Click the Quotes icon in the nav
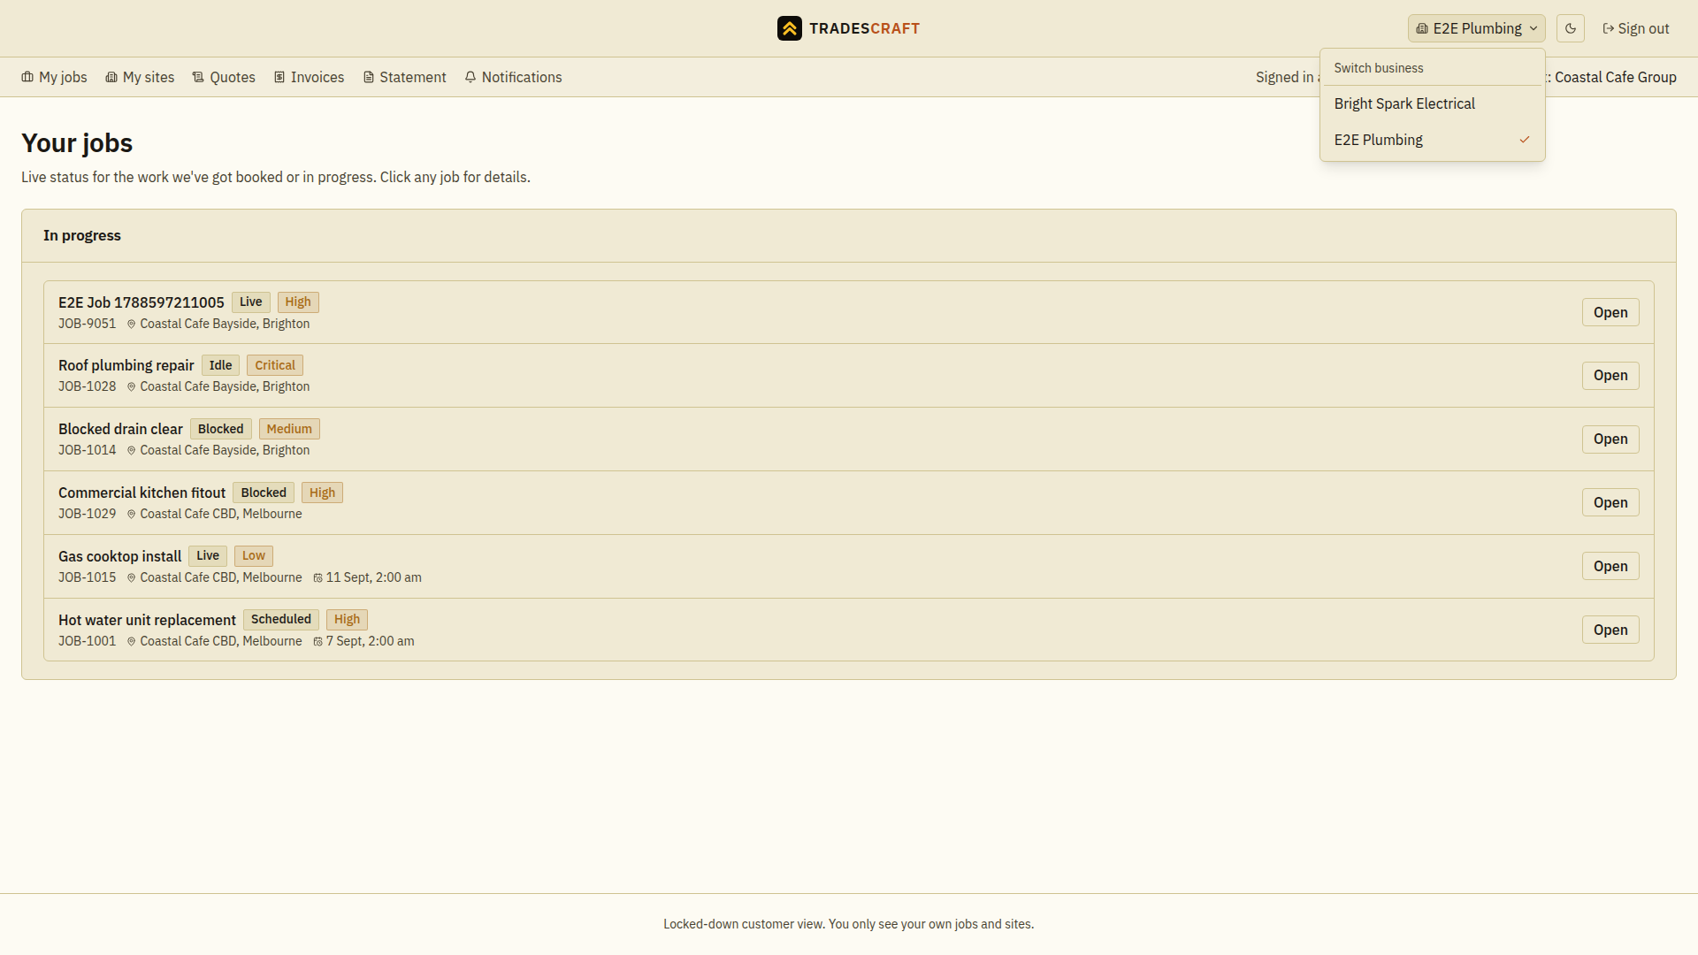The image size is (1698, 955). (198, 77)
